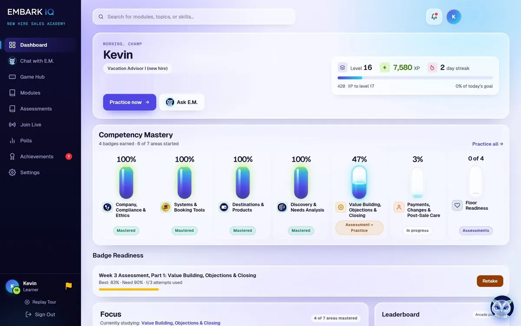Click the Sign Out arrow icon
The width and height of the screenshot is (521, 326).
click(x=28, y=314)
